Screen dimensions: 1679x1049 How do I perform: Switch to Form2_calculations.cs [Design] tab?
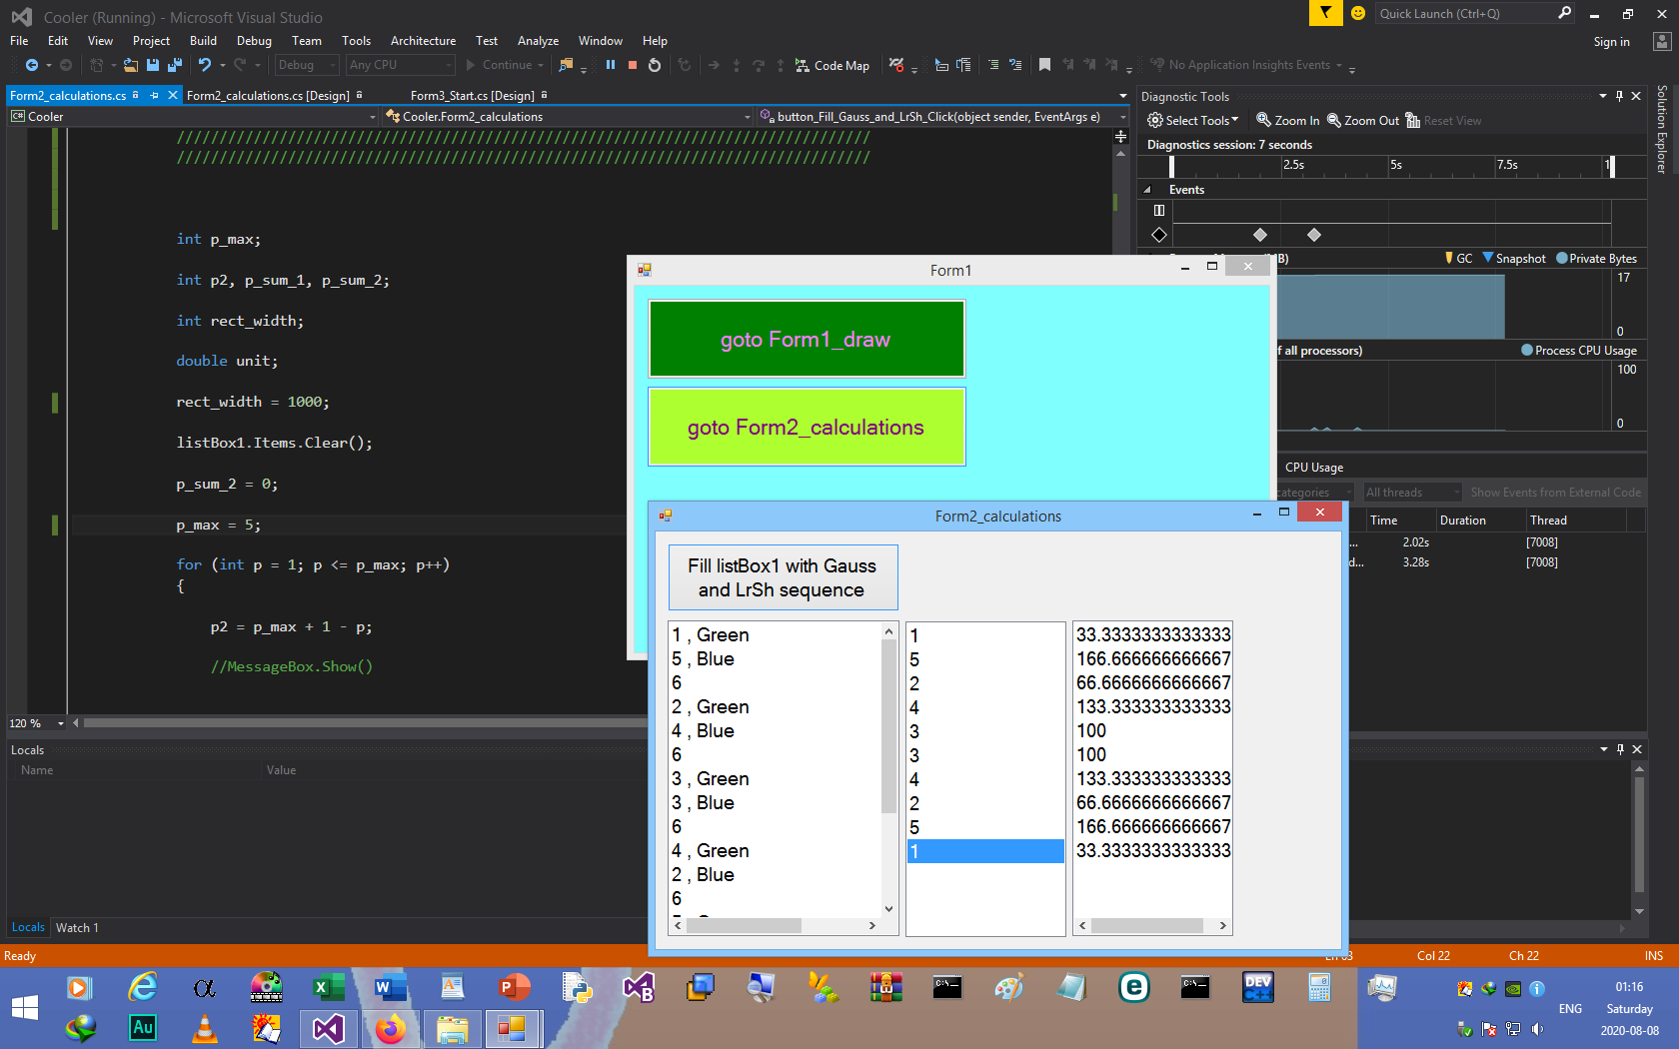click(268, 96)
